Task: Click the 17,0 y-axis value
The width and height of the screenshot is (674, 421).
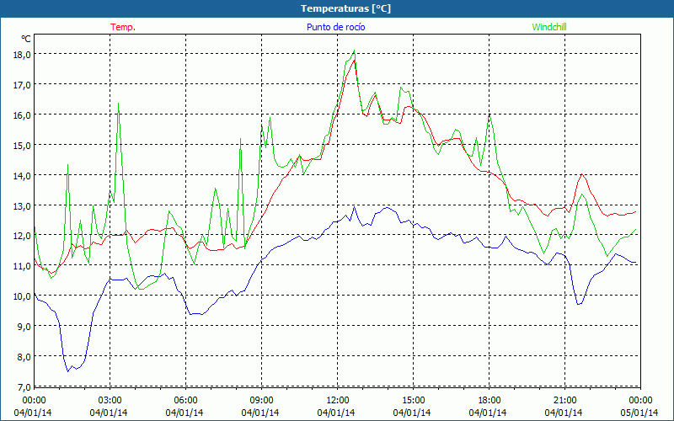Action: click(22, 85)
